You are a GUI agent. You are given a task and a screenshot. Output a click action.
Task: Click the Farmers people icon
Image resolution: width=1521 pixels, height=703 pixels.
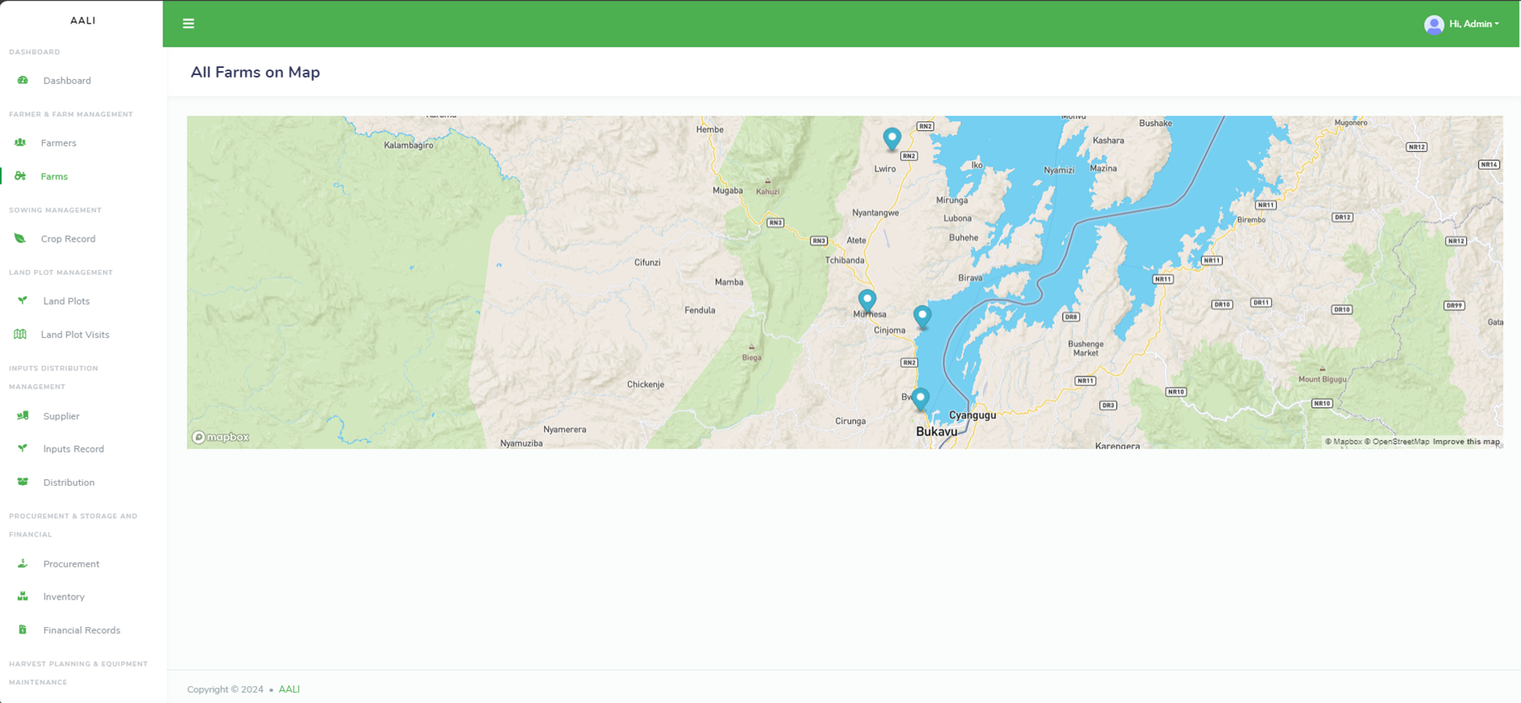[20, 143]
